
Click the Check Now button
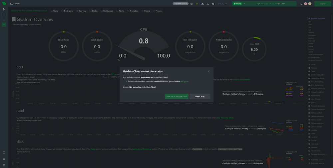pos(200,96)
